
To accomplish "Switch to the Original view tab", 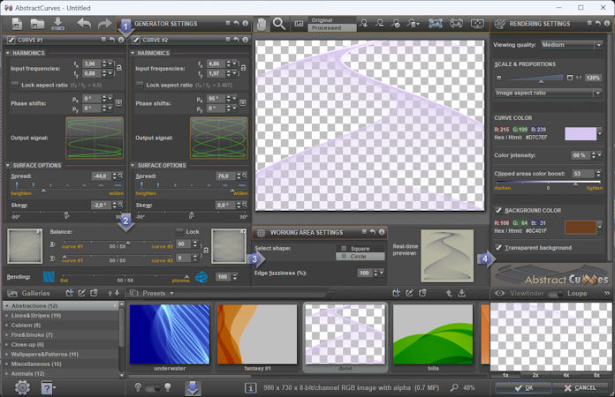I will pos(323,19).
